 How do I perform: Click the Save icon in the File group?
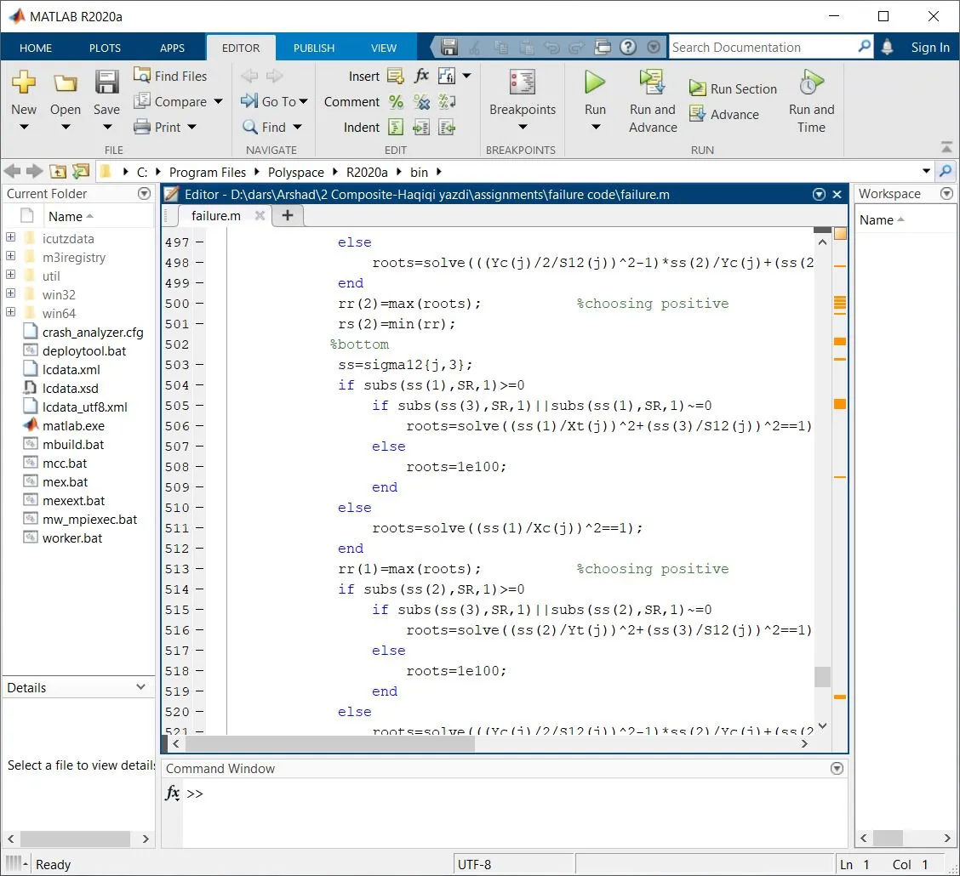coord(106,83)
